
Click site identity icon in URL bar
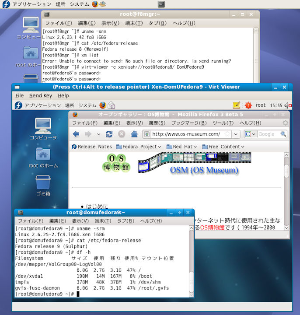tap(147, 134)
